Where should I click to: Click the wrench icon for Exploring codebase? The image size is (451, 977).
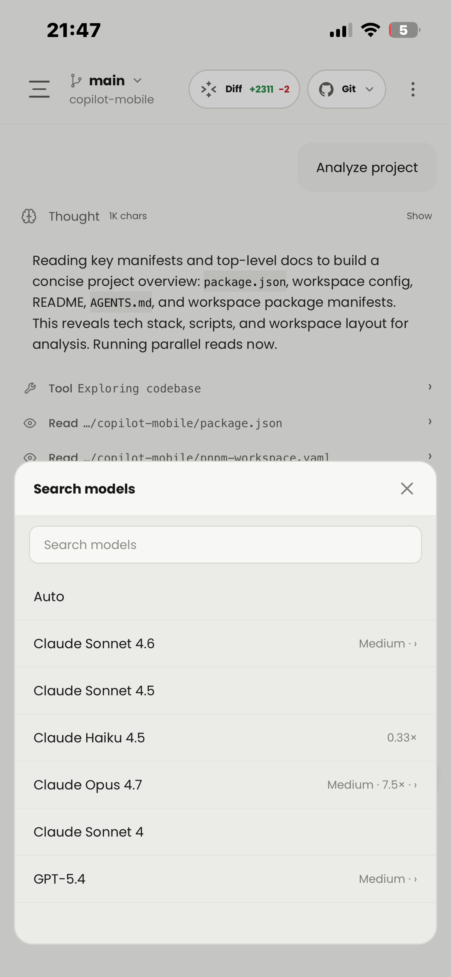coord(31,387)
